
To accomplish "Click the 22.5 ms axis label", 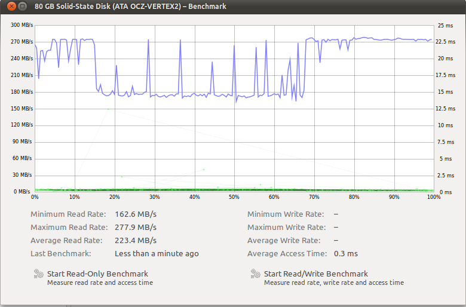I will coord(445,42).
